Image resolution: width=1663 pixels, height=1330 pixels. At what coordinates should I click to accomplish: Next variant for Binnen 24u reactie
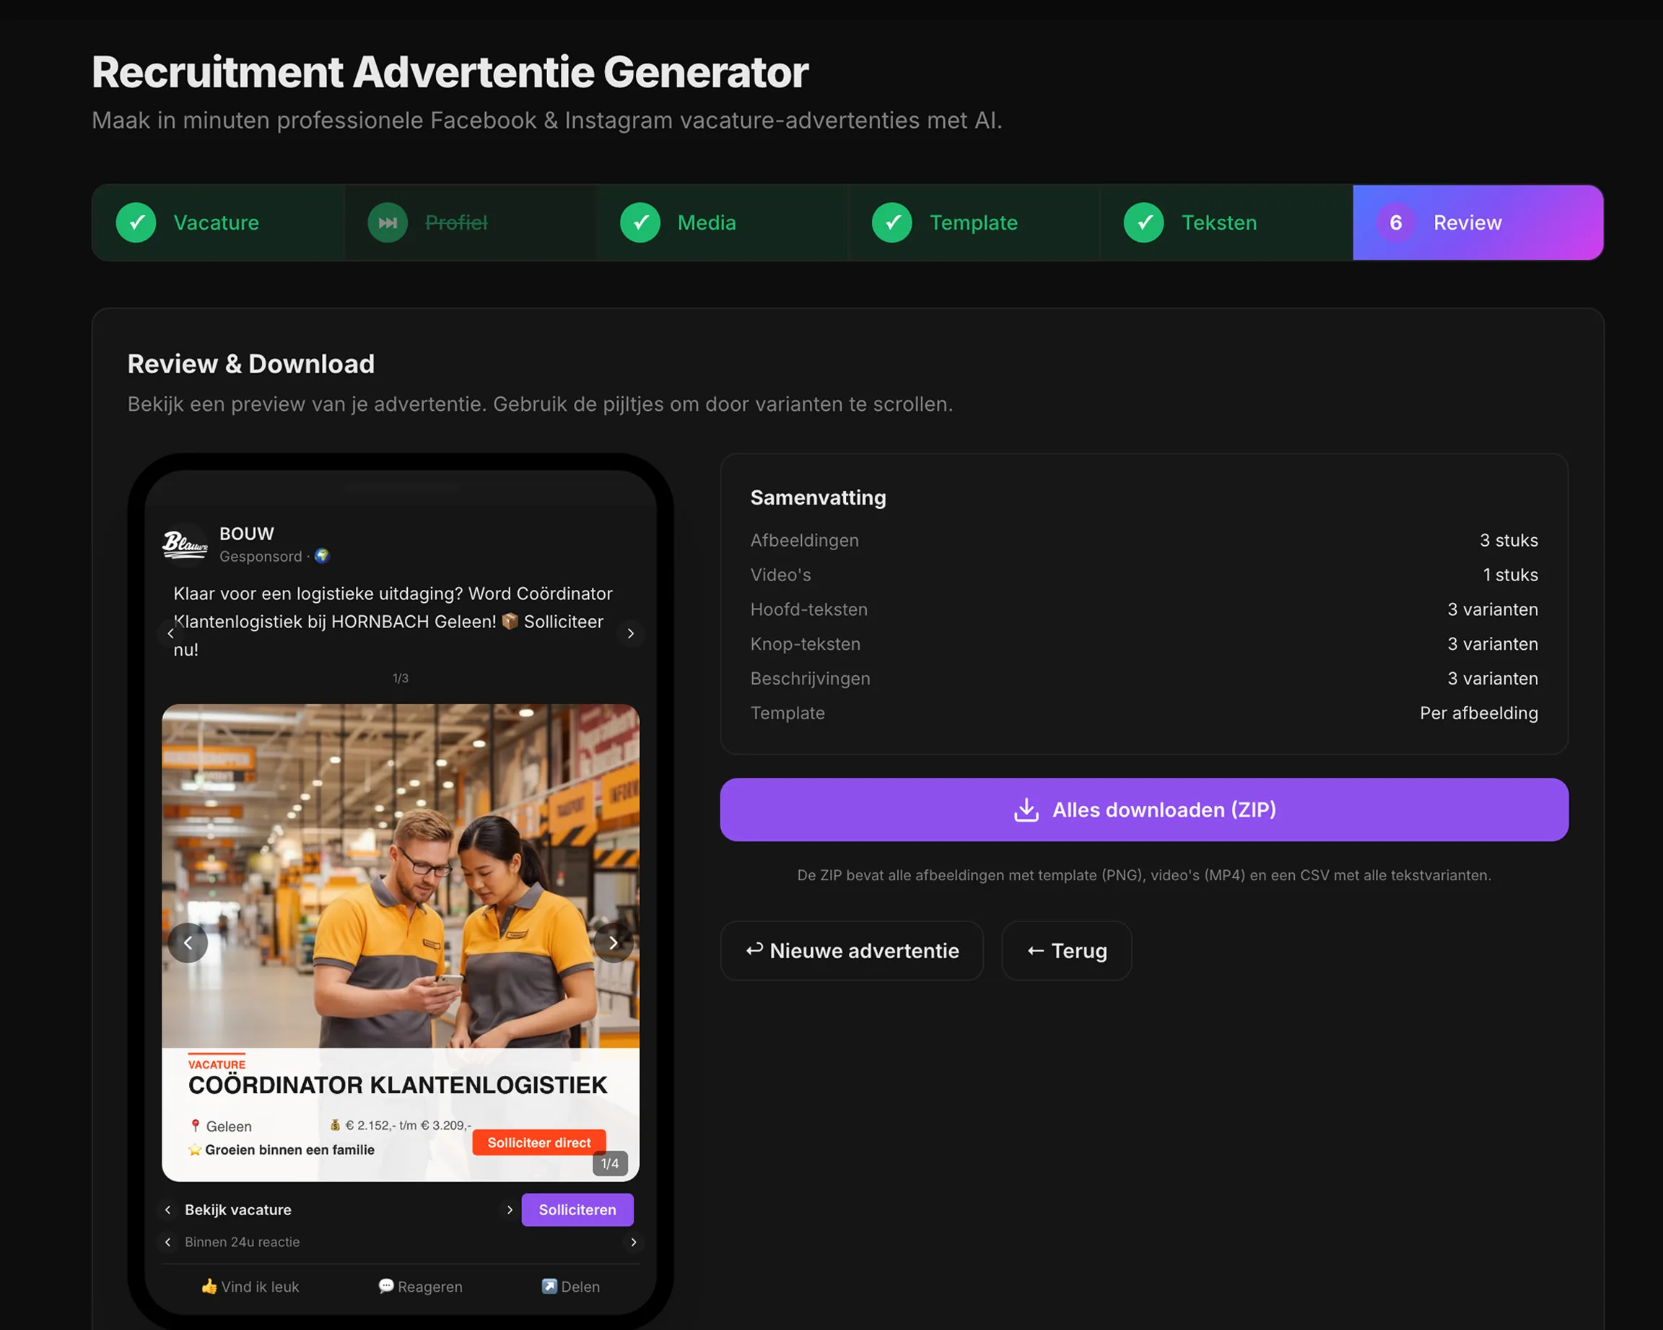pos(633,1242)
